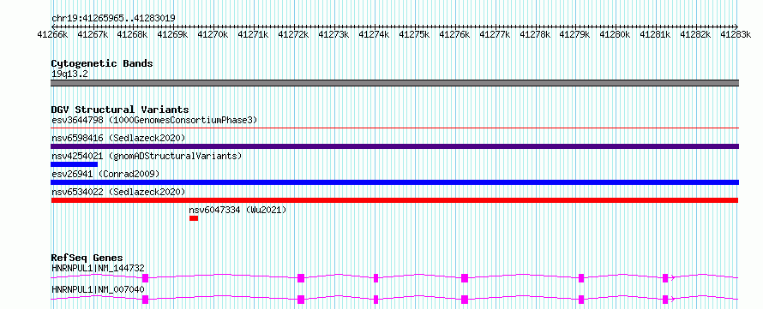Click the 41283k ruler tick label
The image size is (763, 309).
[736, 34]
